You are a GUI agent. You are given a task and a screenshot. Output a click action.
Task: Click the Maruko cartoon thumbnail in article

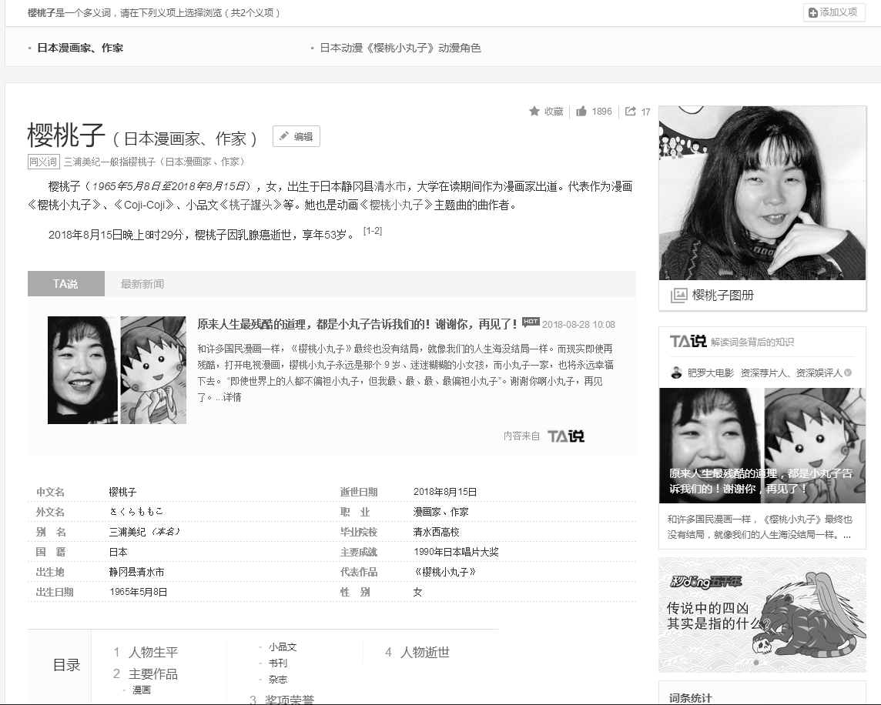(x=152, y=370)
